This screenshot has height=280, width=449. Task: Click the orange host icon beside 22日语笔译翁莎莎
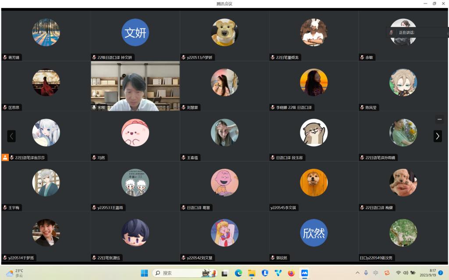pos(5,157)
